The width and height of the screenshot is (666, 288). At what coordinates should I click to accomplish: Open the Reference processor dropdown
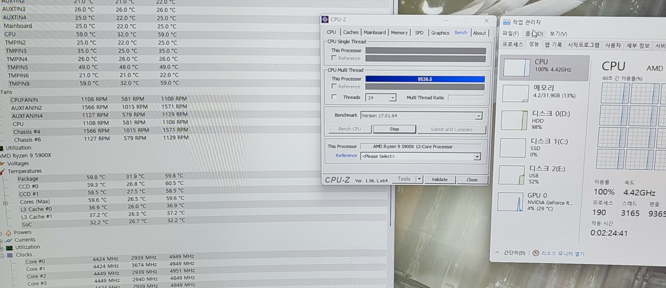pos(477,156)
